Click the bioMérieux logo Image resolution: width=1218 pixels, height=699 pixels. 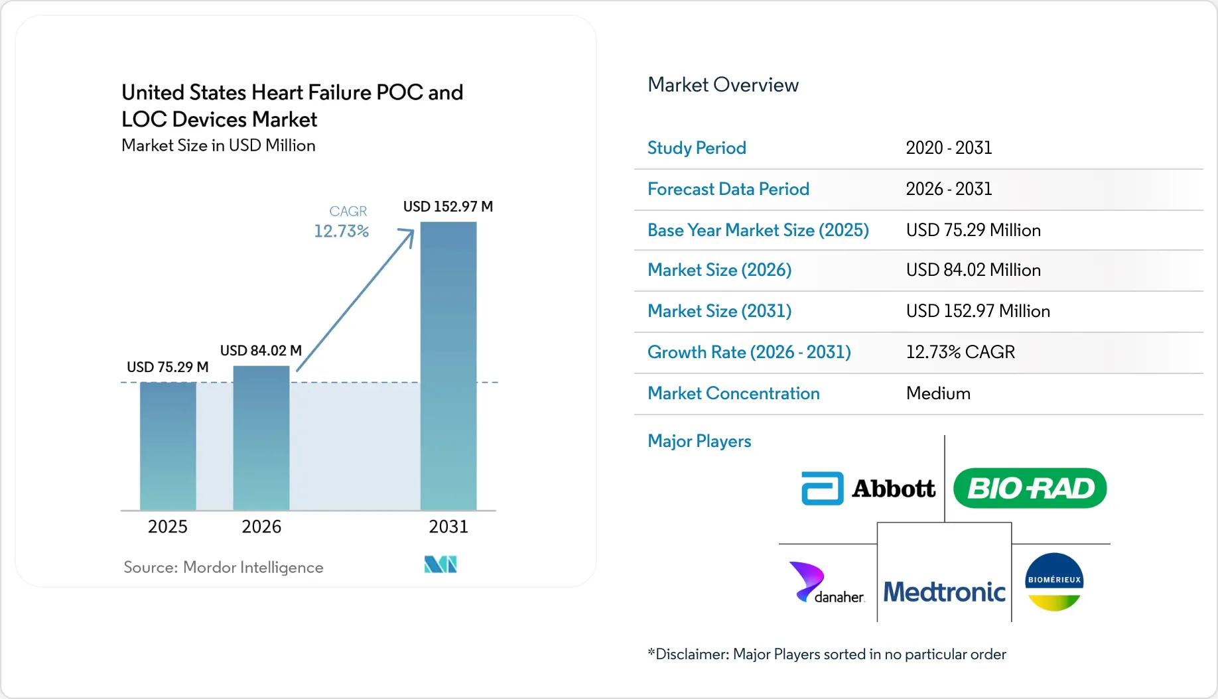pos(1054,582)
